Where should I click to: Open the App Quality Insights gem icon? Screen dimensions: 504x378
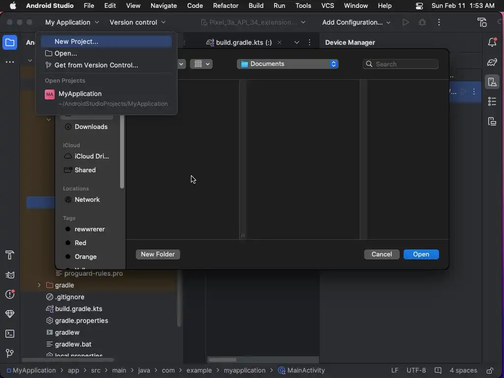[10, 314]
